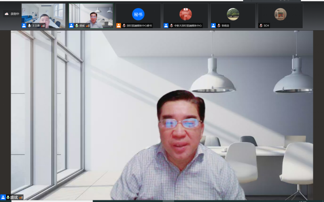Click the SCH participant avatar
324x202 pixels.
pos(280,14)
